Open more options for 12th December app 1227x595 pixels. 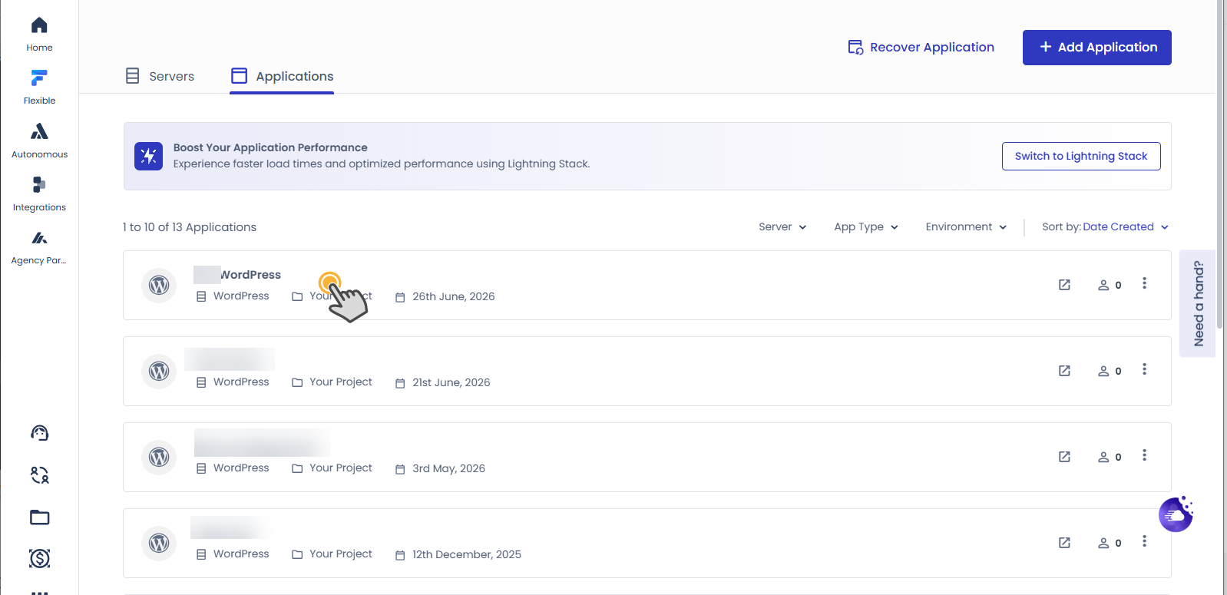point(1144,541)
